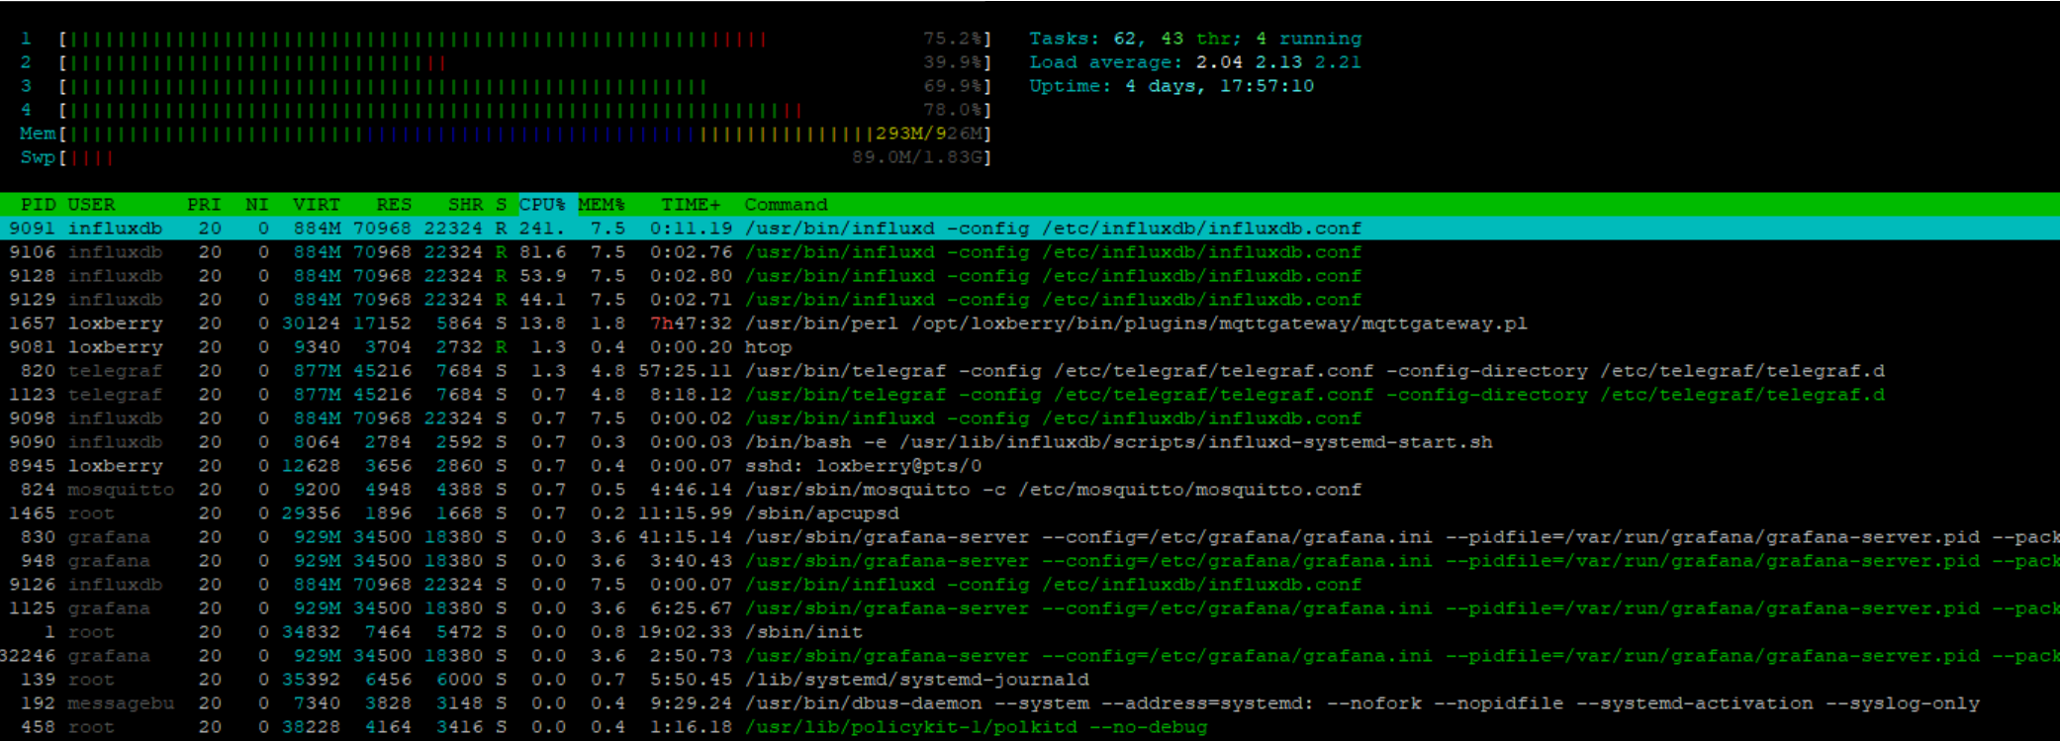Click the "Uptime: 4 days, 17:57:10" line
This screenshot has height=741, width=2060.
pyautogui.click(x=1171, y=86)
